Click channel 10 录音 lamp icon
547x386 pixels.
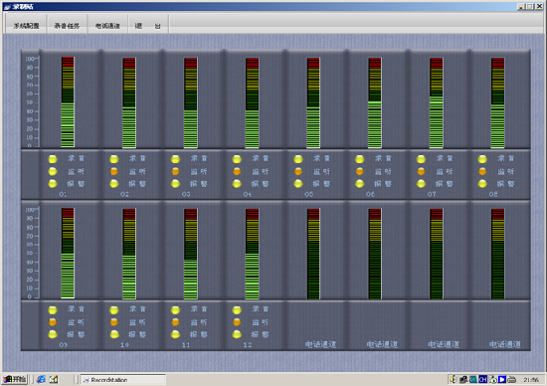(x=114, y=310)
